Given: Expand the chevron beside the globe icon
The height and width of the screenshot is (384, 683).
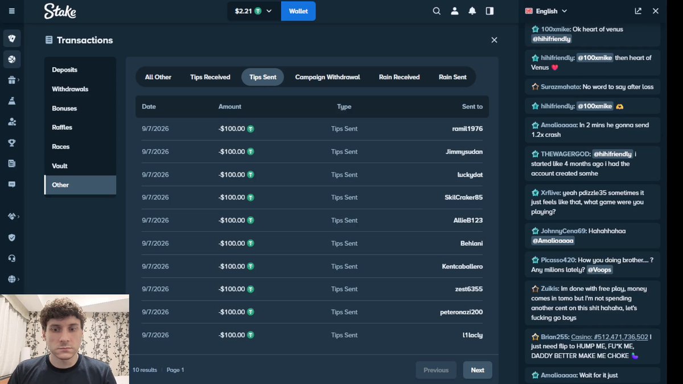Looking at the screenshot, I should (19, 279).
